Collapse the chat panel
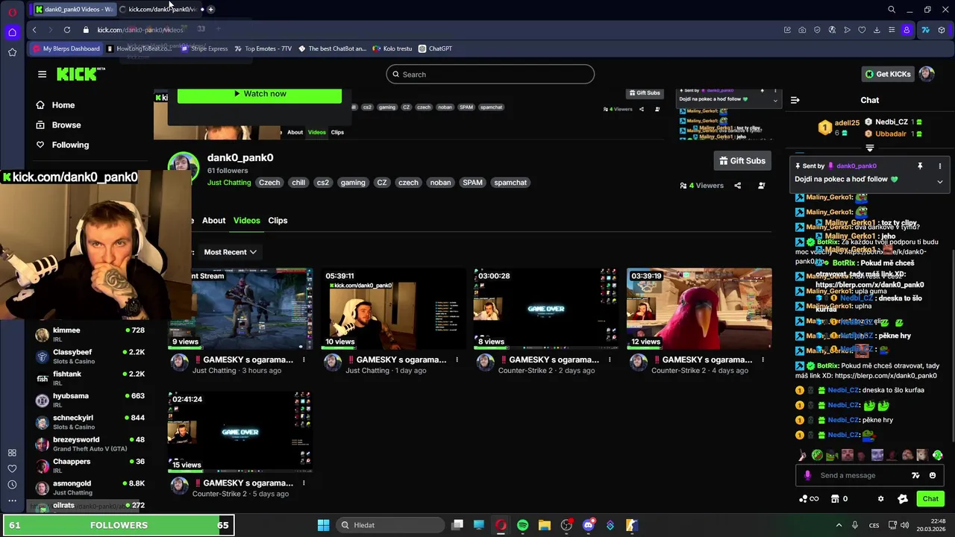 pyautogui.click(x=795, y=100)
